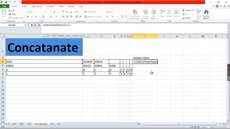Open the Clear eraser dropdown
The width and height of the screenshot is (230, 129).
click(187, 18)
